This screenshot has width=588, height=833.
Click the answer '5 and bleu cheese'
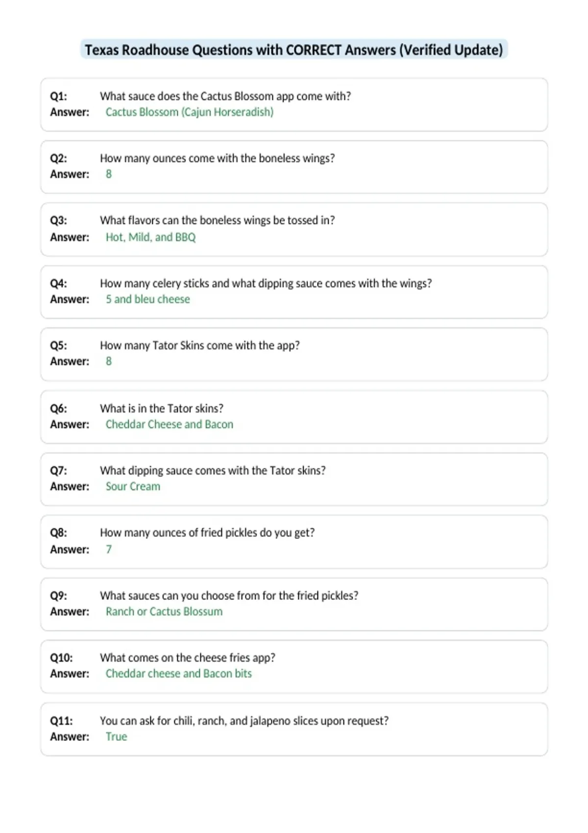[x=148, y=299]
